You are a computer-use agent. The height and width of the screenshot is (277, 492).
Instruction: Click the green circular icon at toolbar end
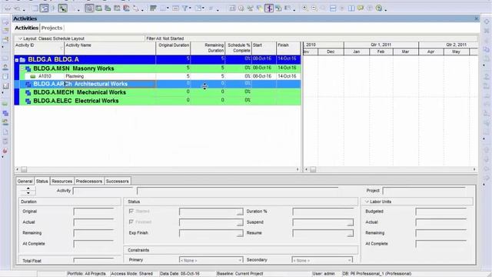379,8
